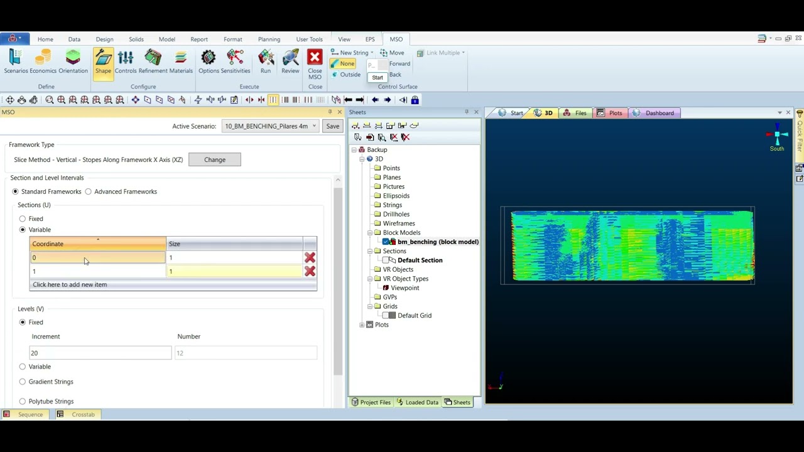Image resolution: width=804 pixels, height=452 pixels.
Task: Click the zoom out magnifier in view toolbar
Action: (49, 100)
